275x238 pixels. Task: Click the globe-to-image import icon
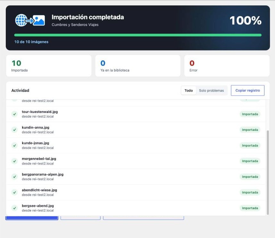(x=30, y=20)
